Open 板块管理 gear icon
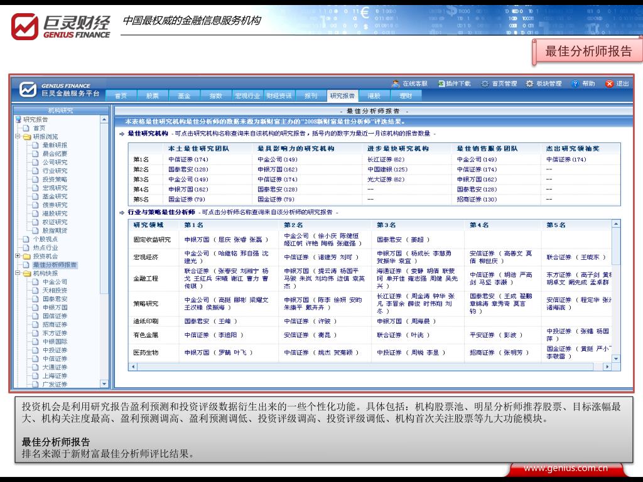Image resolution: width=643 pixels, height=482 pixels. coord(529,83)
